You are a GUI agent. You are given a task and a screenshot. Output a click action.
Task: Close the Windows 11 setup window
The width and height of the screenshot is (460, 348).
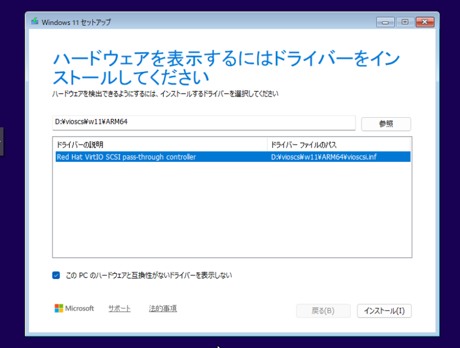click(424, 22)
